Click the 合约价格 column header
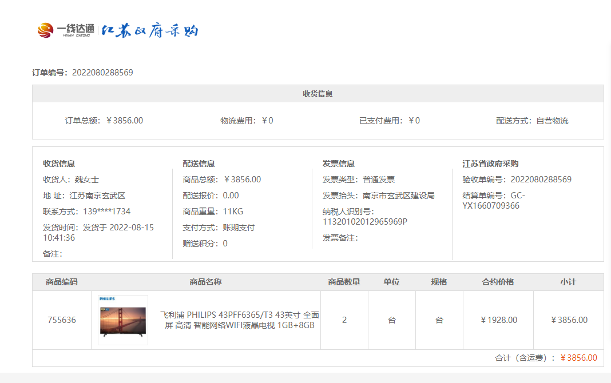611x383 pixels. tap(498, 282)
